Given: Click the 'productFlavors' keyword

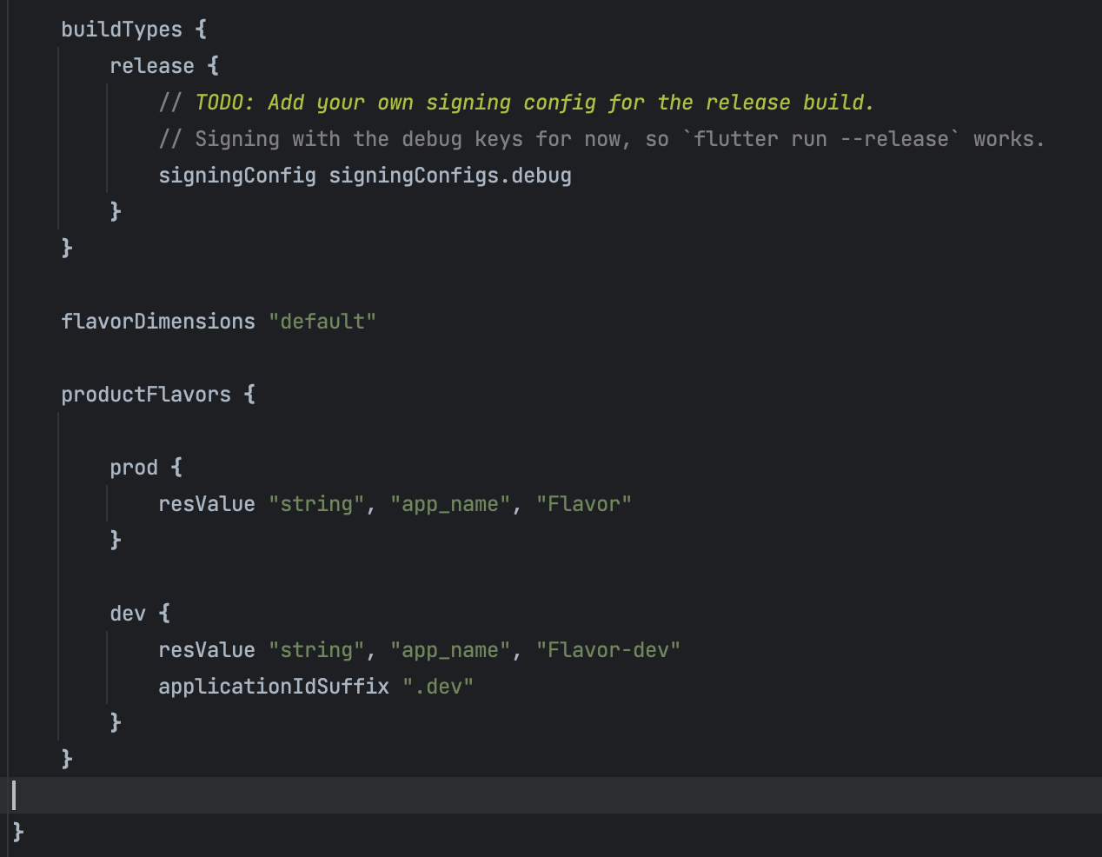Looking at the screenshot, I should [146, 395].
